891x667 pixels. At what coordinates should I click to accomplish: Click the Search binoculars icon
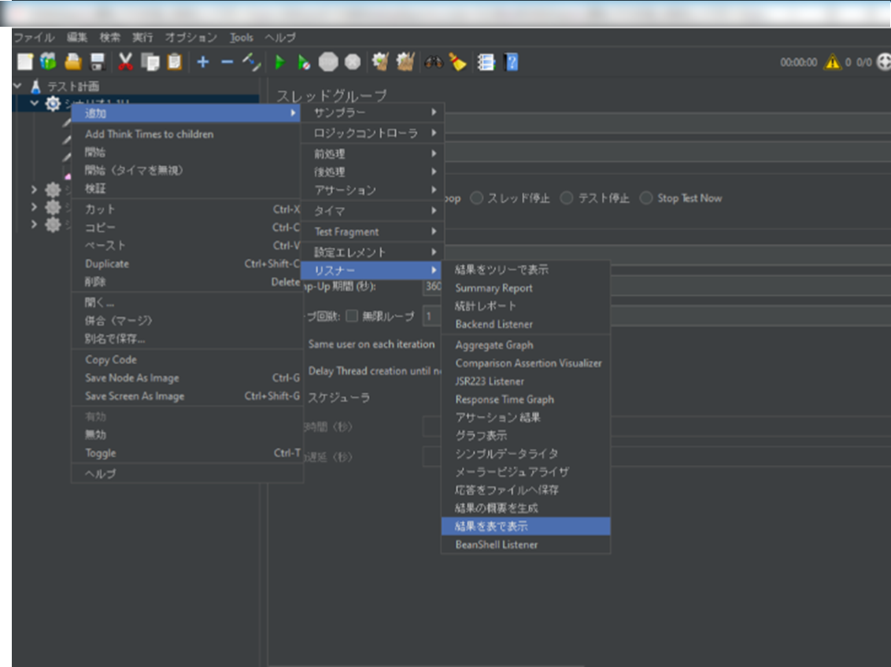tap(434, 62)
